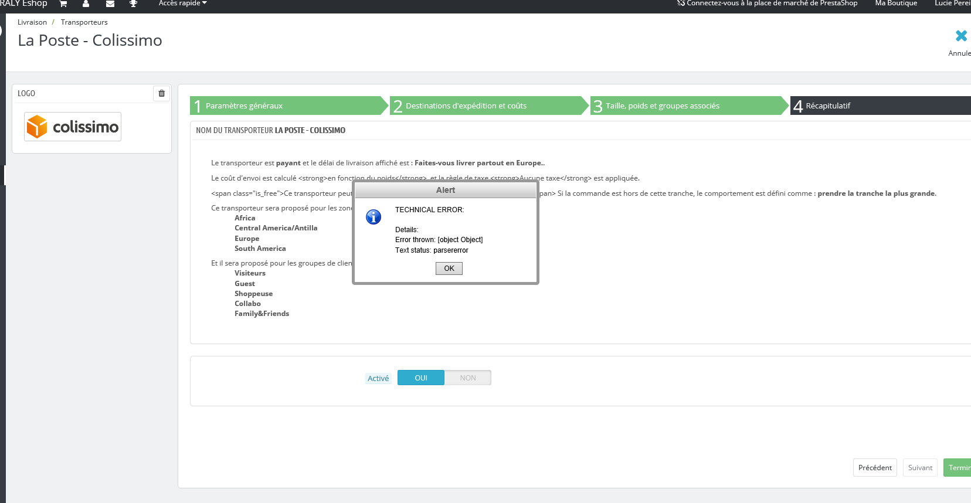Go to step 3 Taille, poids et groupes associés
Image resolution: width=971 pixels, height=503 pixels.
[x=689, y=106]
